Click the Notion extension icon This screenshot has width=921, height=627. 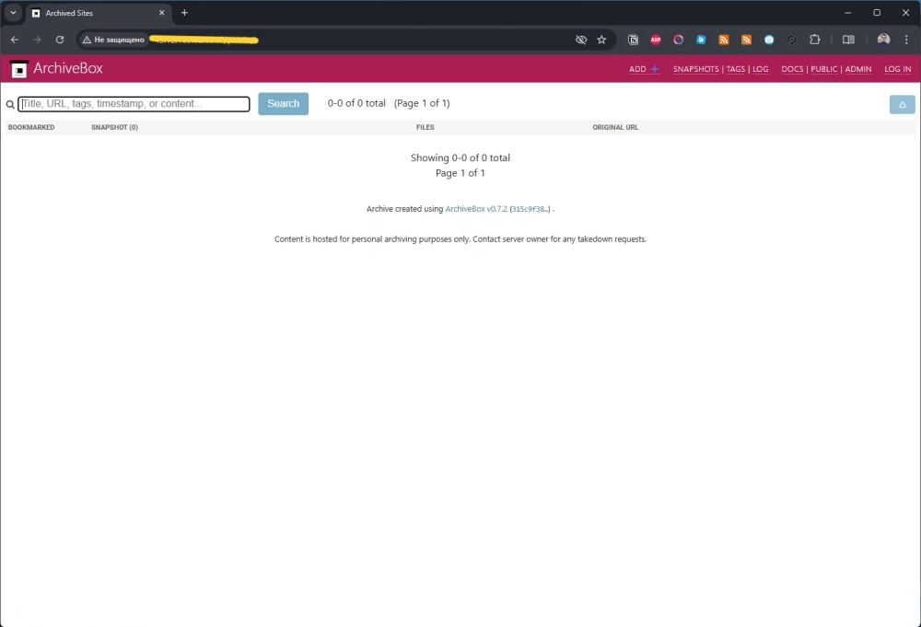[633, 40]
